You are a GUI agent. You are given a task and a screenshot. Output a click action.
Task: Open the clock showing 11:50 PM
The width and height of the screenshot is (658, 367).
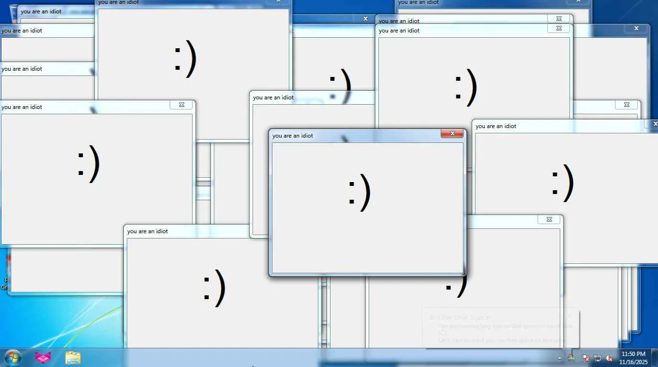633,357
